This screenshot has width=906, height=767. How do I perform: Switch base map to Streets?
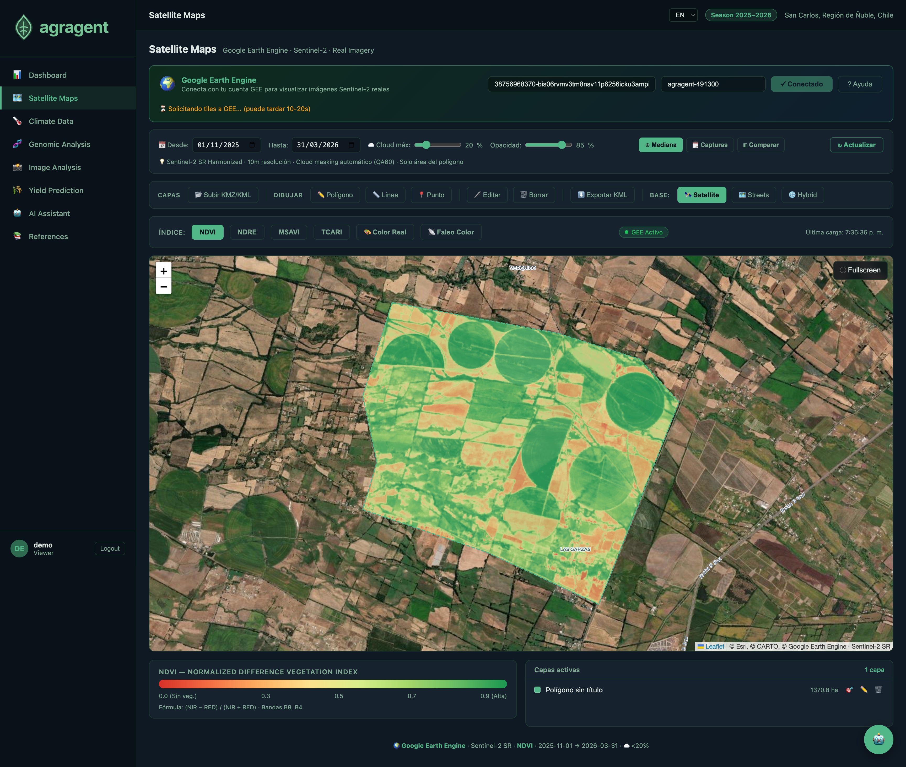(754, 195)
